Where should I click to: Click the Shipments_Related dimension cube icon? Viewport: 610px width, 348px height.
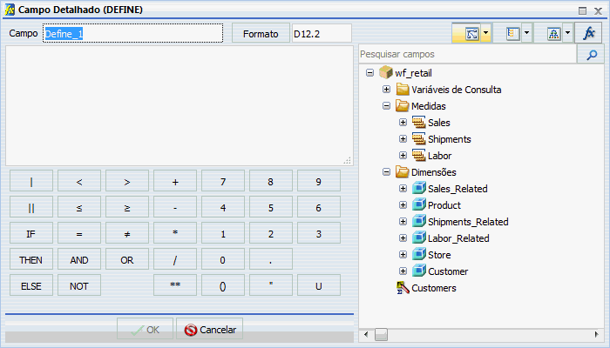[419, 221]
